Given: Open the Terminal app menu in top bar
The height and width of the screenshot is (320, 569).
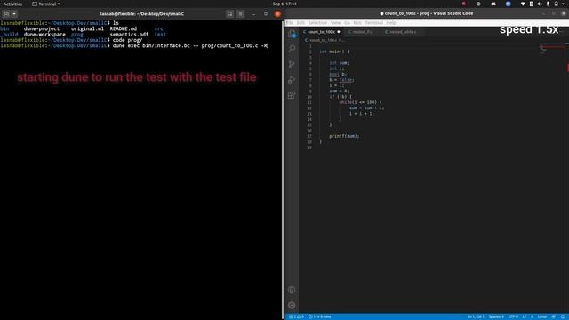Looking at the screenshot, I should (46, 4).
